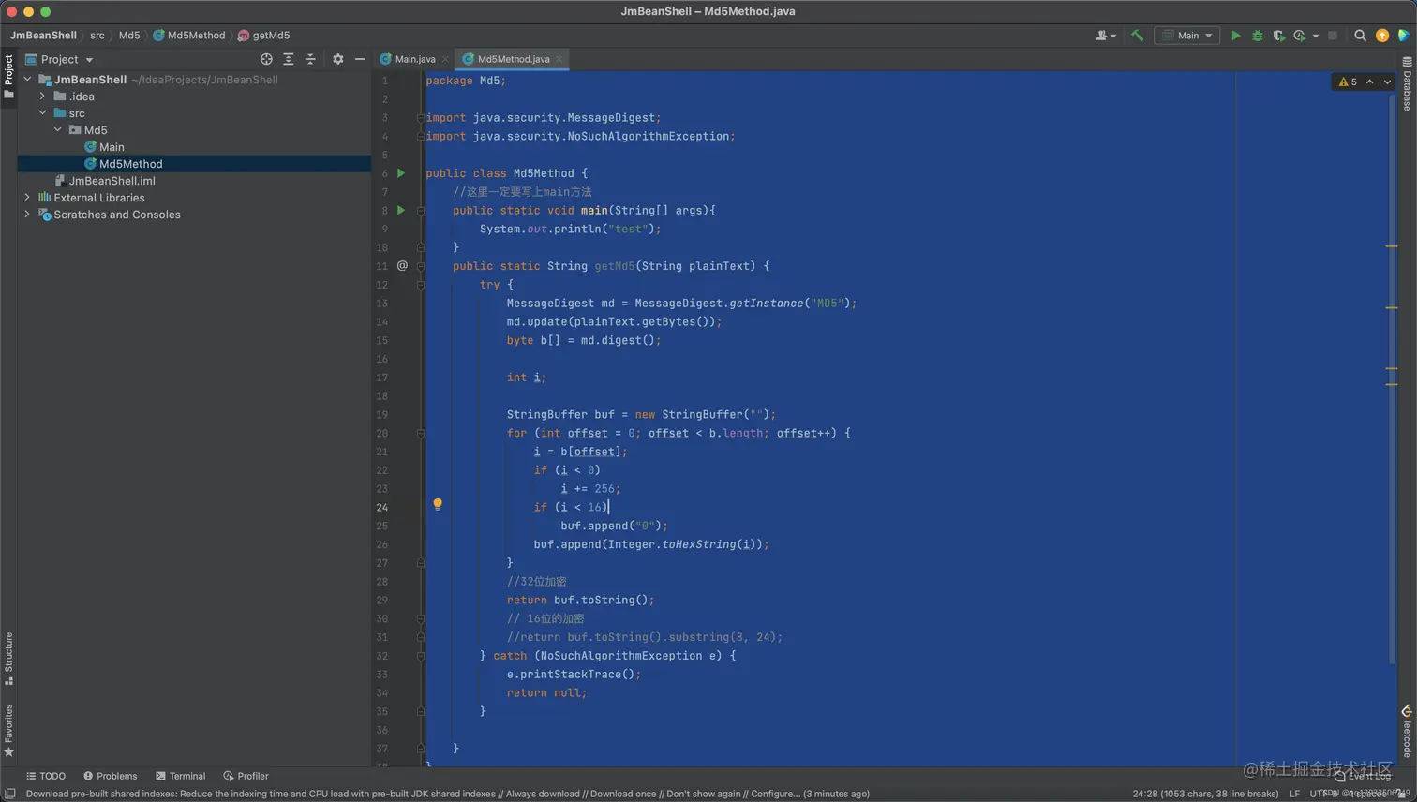Hide the Project tool window
This screenshot has height=802, width=1417.
pos(360,59)
